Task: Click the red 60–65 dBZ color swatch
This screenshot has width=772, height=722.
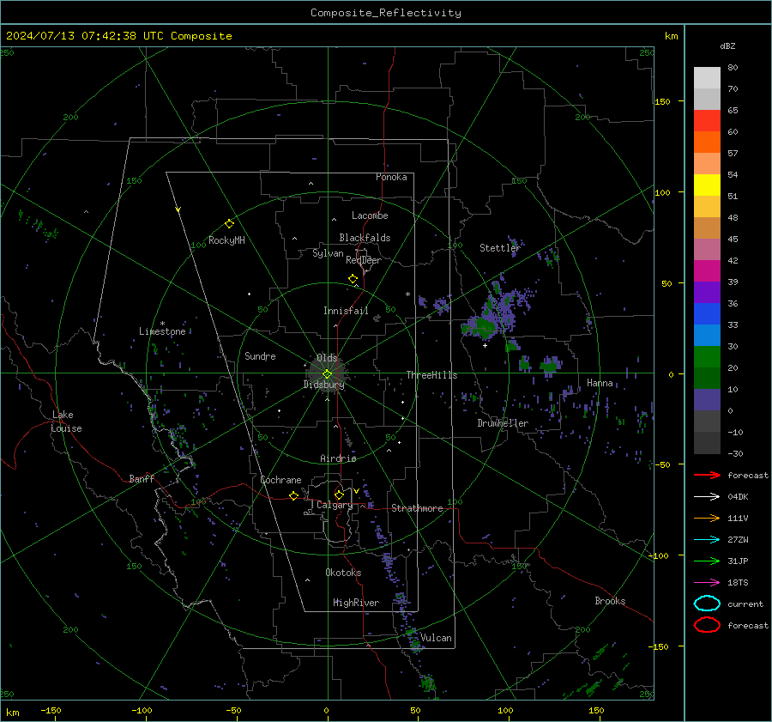Action: (x=707, y=121)
